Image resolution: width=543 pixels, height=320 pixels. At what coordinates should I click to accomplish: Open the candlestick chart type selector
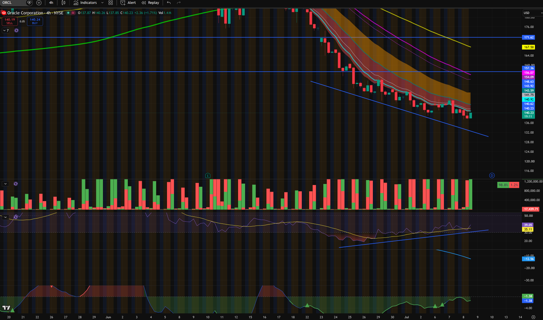click(x=63, y=3)
